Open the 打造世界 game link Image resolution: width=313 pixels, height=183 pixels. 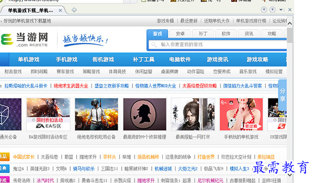pyautogui.click(x=206, y=157)
